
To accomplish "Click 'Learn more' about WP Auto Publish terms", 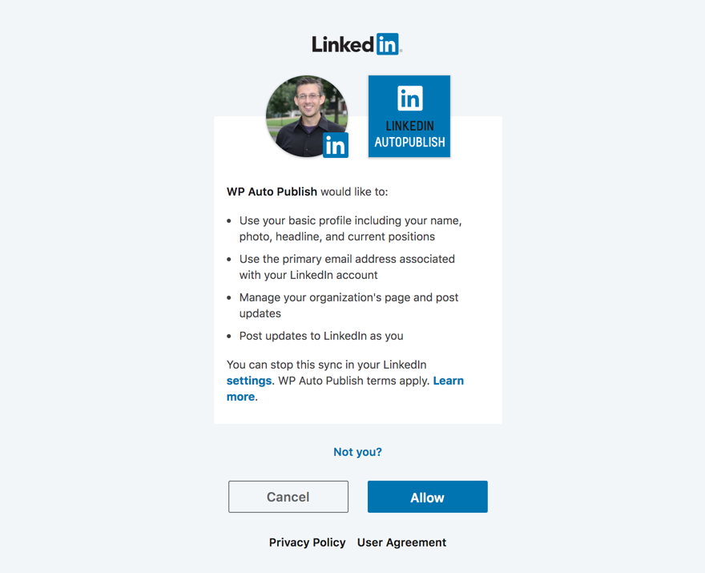I will pos(449,381).
